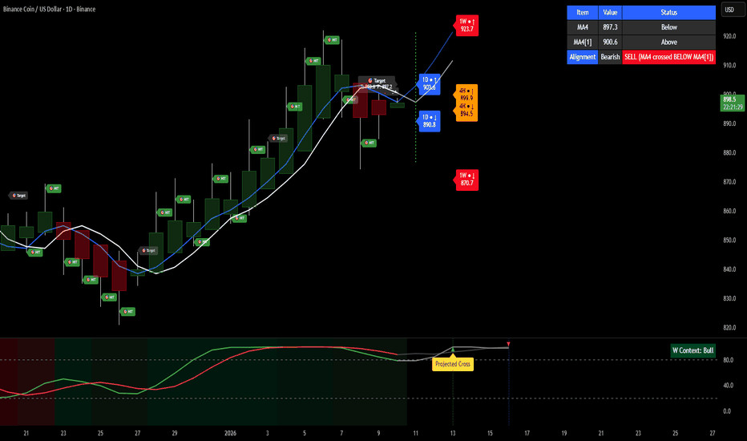747x441 pixels.
Task: Click the blue 1D down 890.8 label
Action: click(x=429, y=121)
